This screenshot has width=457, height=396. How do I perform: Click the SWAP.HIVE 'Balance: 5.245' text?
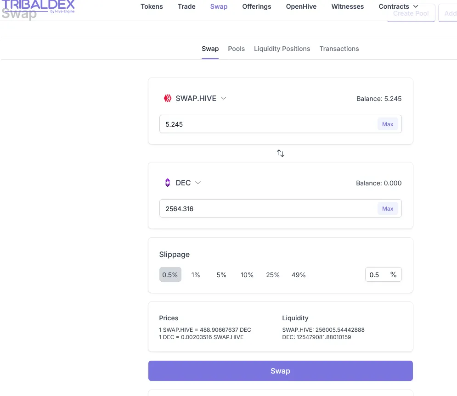(x=379, y=99)
